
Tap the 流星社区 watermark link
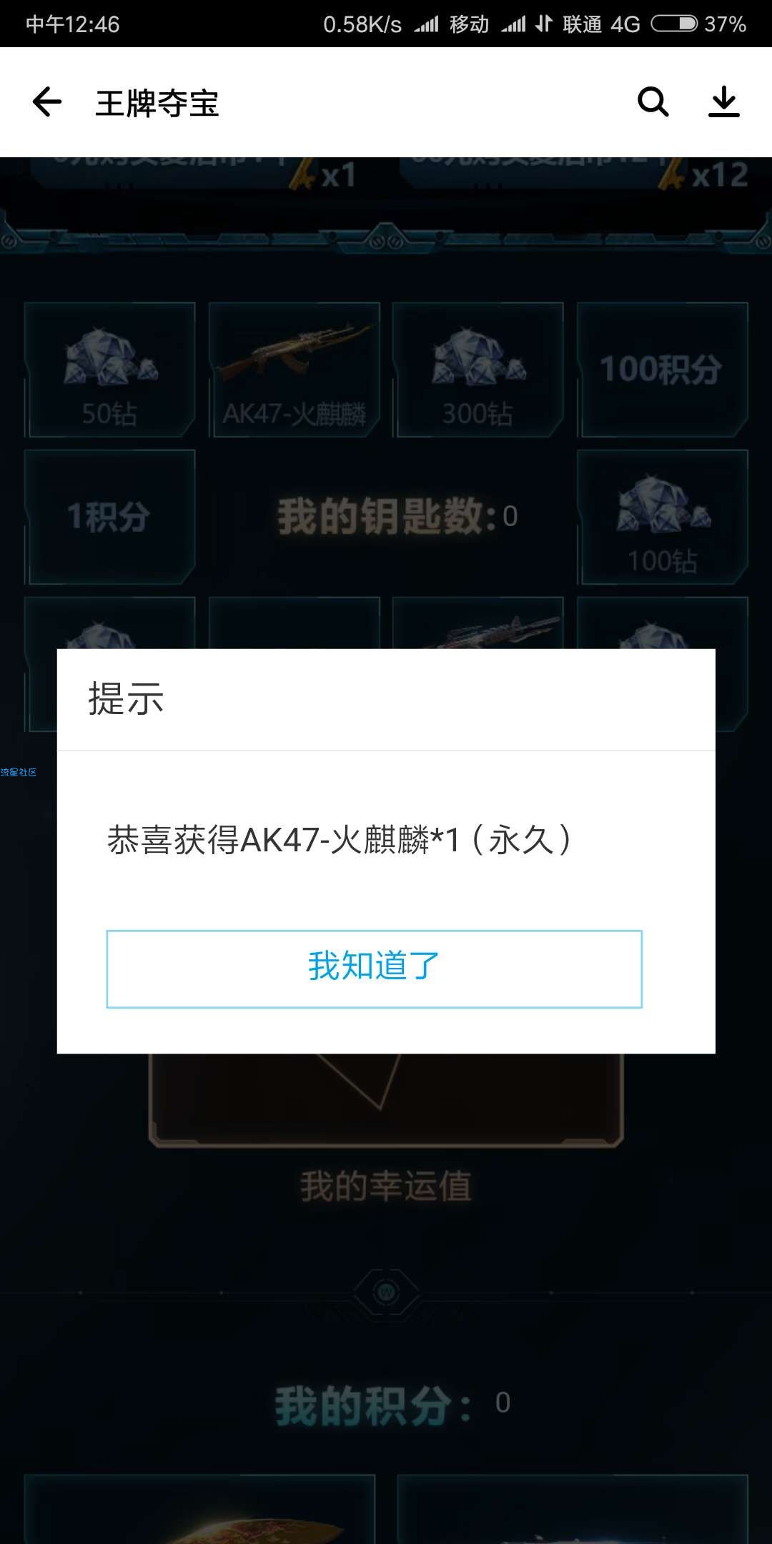click(x=19, y=772)
